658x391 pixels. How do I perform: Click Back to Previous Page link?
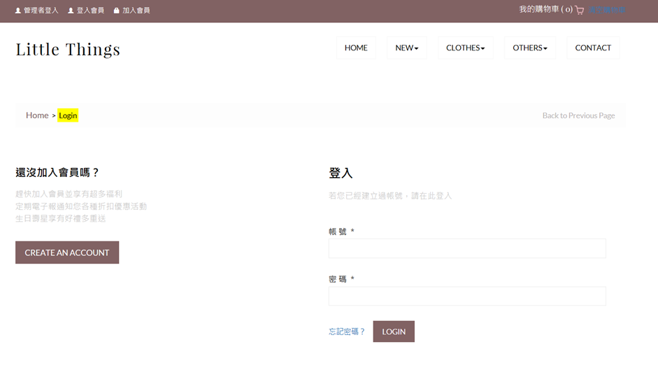pos(578,115)
